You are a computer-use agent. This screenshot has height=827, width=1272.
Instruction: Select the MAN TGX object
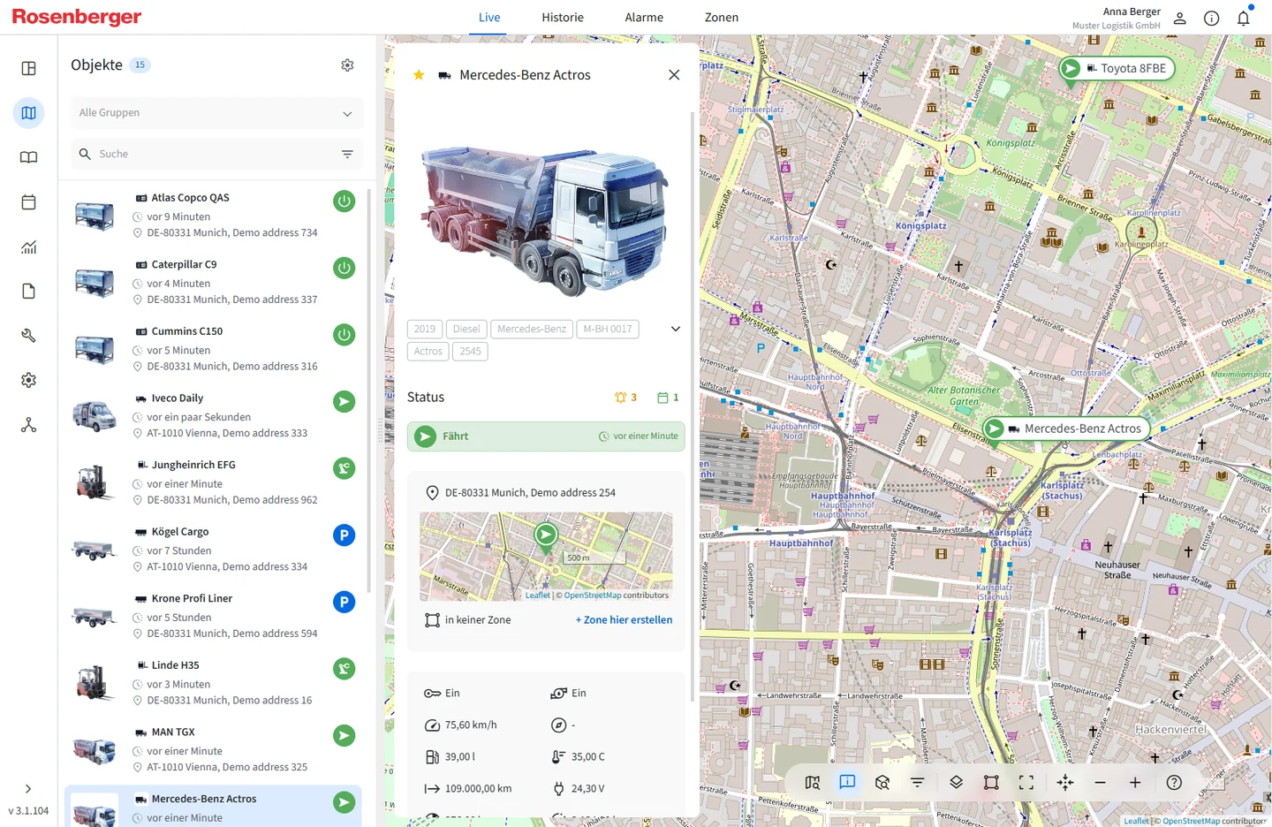pyautogui.click(x=214, y=749)
